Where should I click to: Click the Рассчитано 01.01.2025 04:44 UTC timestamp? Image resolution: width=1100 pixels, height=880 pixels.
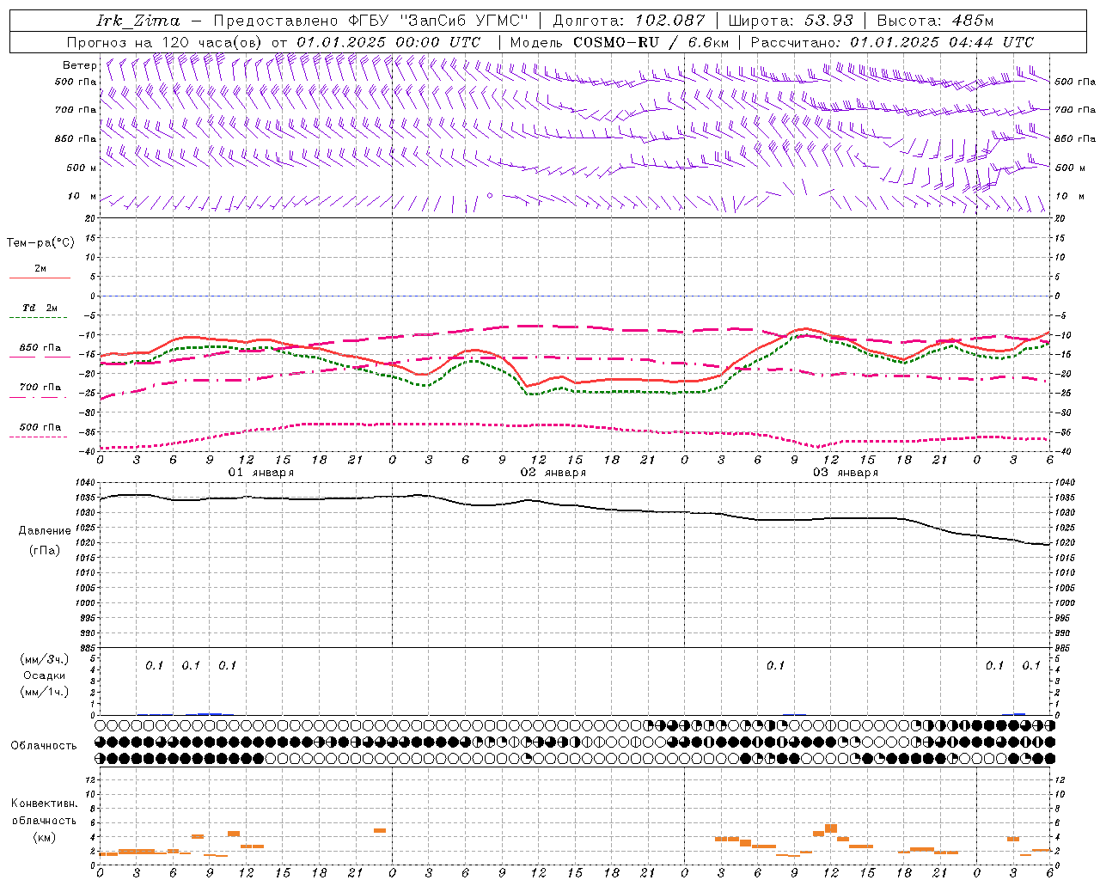click(892, 42)
